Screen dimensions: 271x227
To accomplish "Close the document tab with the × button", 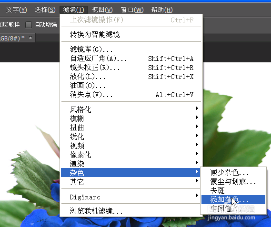I will point(30,38).
